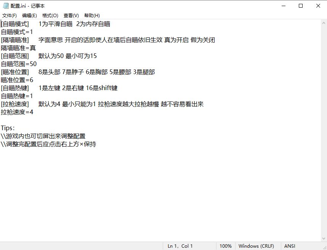Click the Notepad icon in title bar
Screen dimensions: 327x250
pyautogui.click(x=6, y=6)
